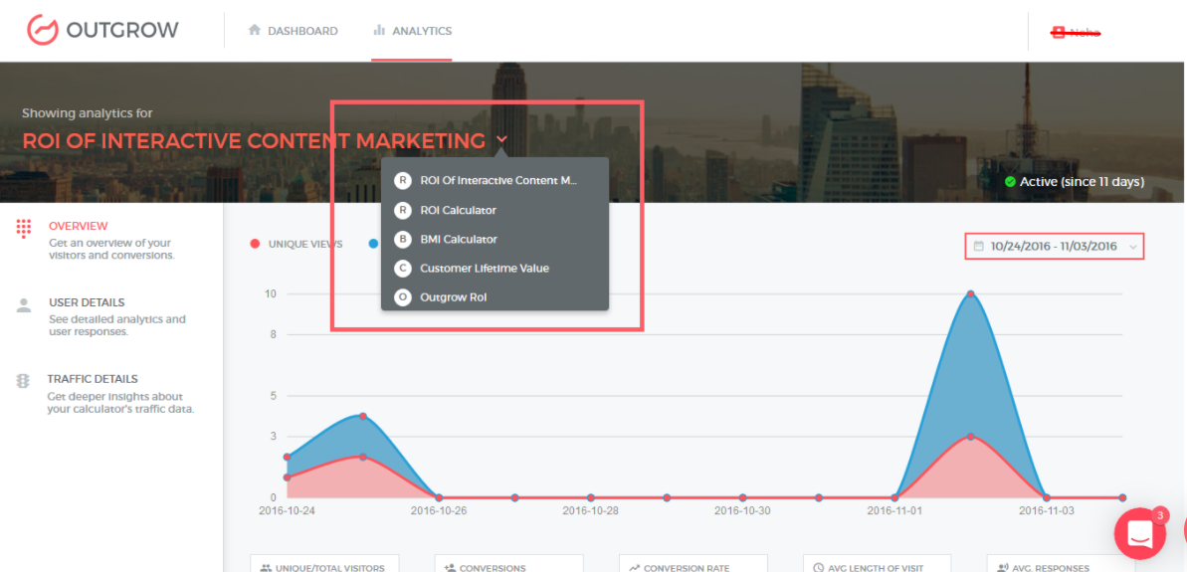The image size is (1187, 572).
Task: Open the Dashboard tab
Action: [293, 31]
